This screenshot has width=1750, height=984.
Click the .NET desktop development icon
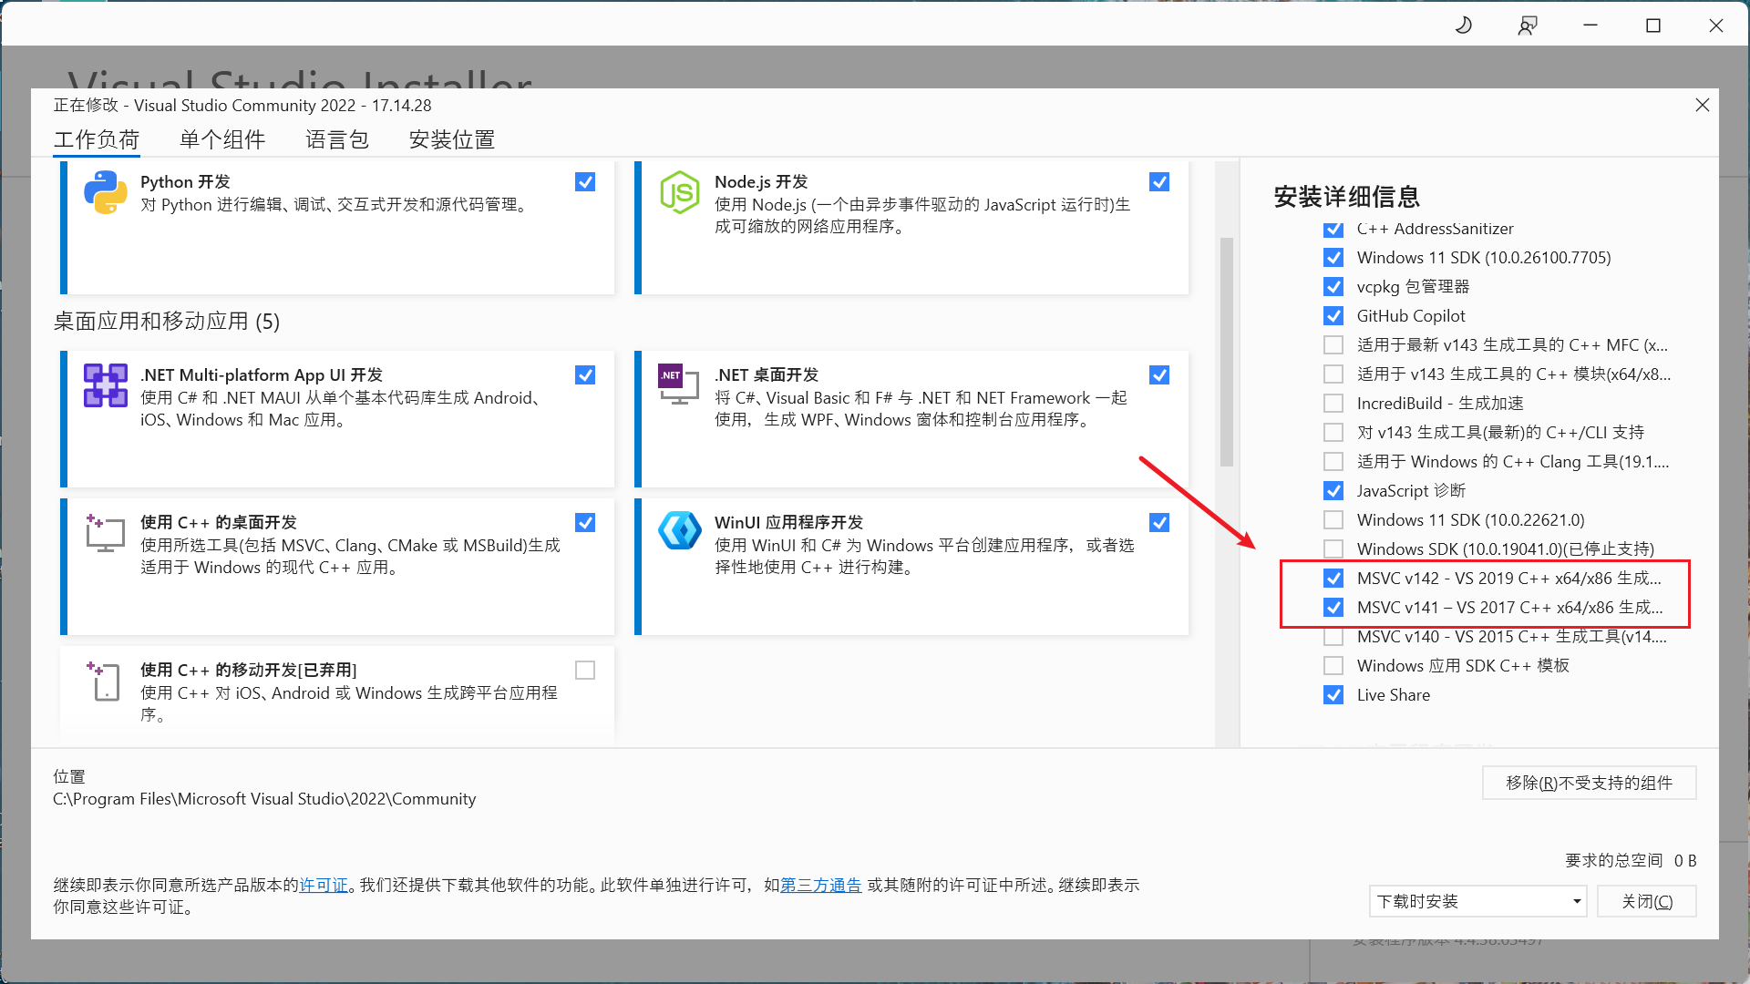678,384
